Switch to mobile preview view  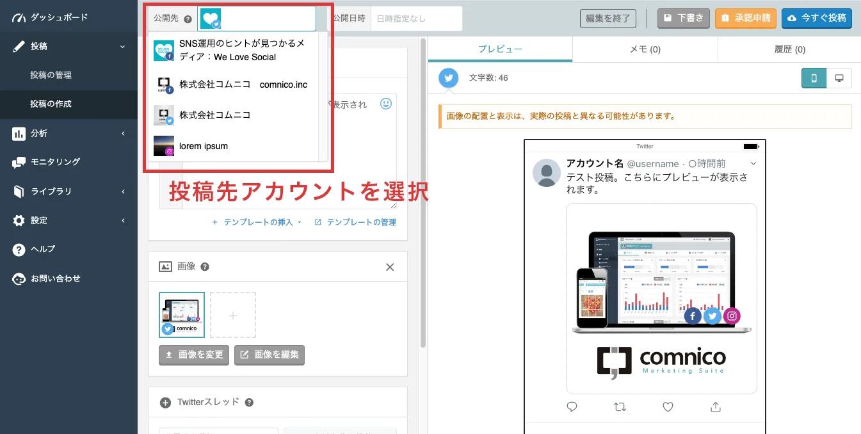tap(814, 78)
